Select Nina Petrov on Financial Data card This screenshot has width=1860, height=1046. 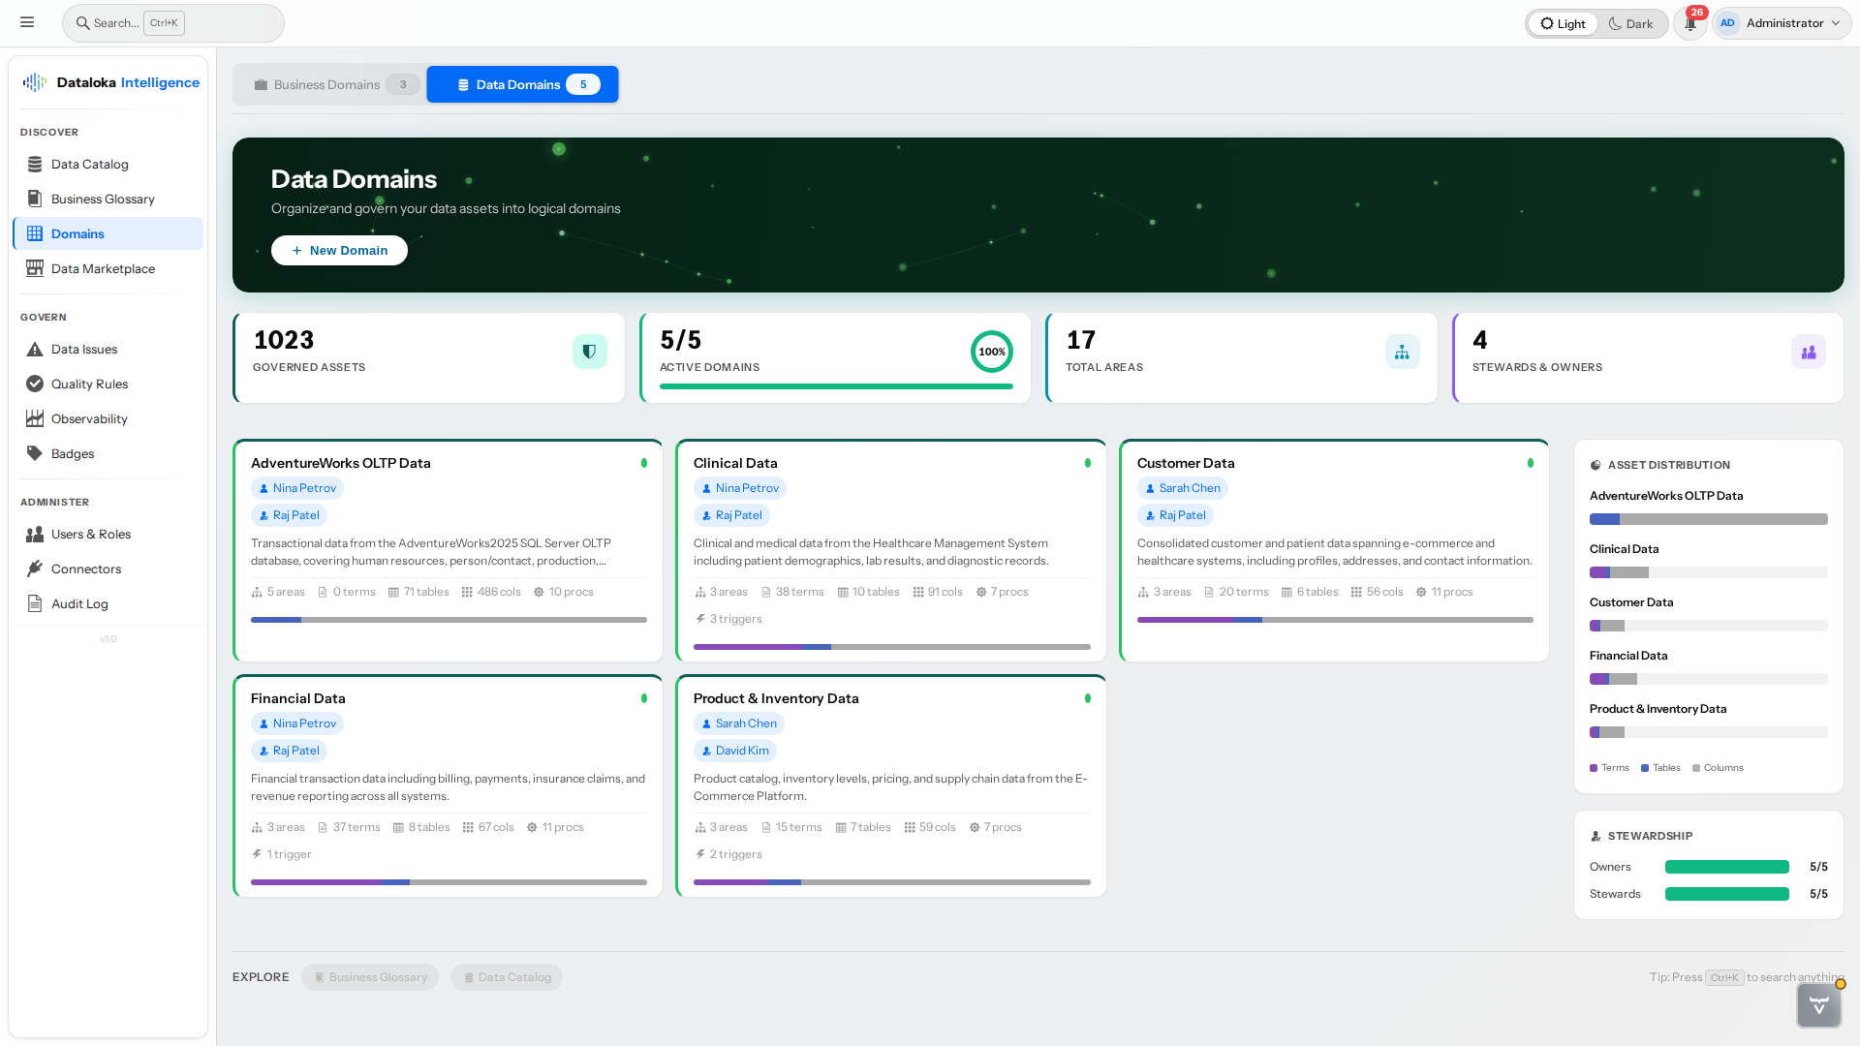point(297,723)
